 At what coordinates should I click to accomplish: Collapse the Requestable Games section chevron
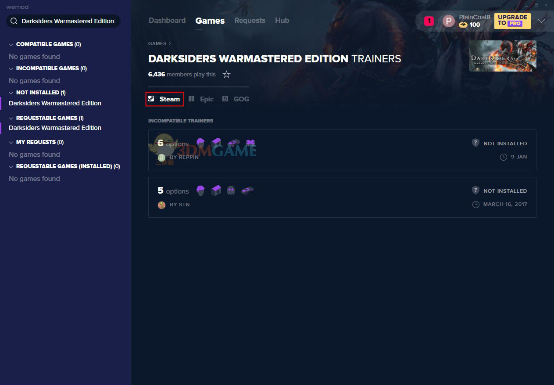[x=11, y=118]
